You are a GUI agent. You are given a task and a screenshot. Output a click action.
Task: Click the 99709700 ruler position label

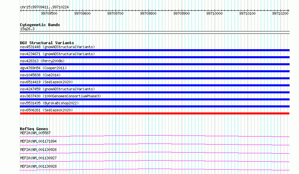[115, 13]
